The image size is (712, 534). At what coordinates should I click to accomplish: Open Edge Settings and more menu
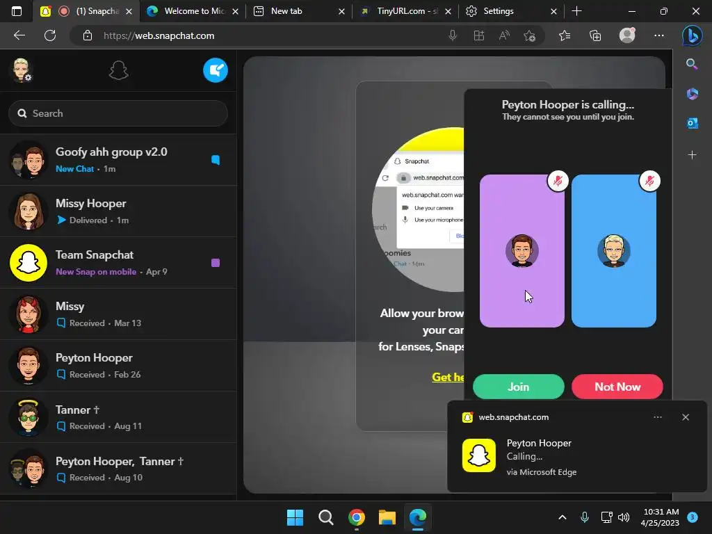659,35
